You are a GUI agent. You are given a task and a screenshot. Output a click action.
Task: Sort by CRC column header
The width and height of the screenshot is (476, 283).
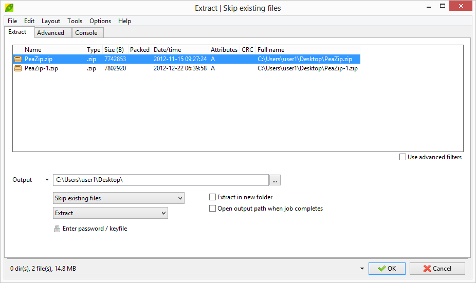click(247, 50)
